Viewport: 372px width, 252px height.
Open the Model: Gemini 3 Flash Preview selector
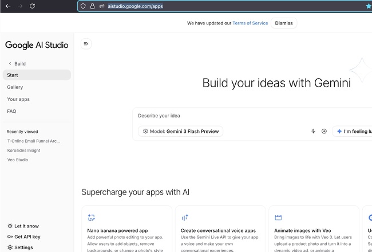181,131
